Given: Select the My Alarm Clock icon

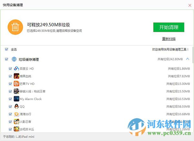Looking at the screenshot, I should pyautogui.click(x=16, y=99).
